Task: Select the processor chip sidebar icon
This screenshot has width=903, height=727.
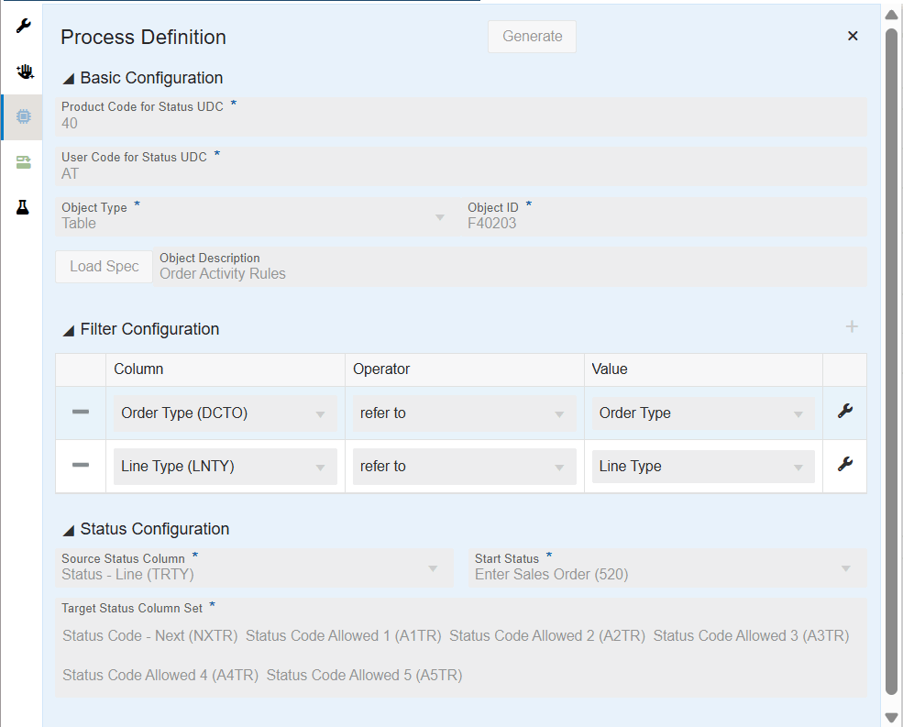Action: click(x=23, y=117)
